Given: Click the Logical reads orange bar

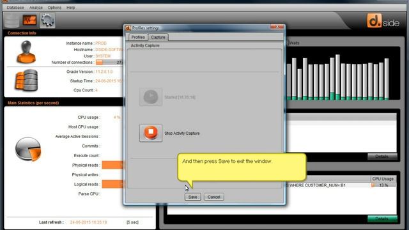Looking at the screenshot, I should tap(112, 185).
